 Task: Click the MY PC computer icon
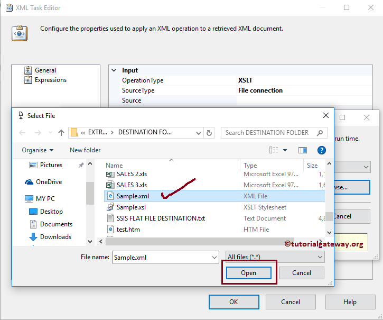point(29,199)
